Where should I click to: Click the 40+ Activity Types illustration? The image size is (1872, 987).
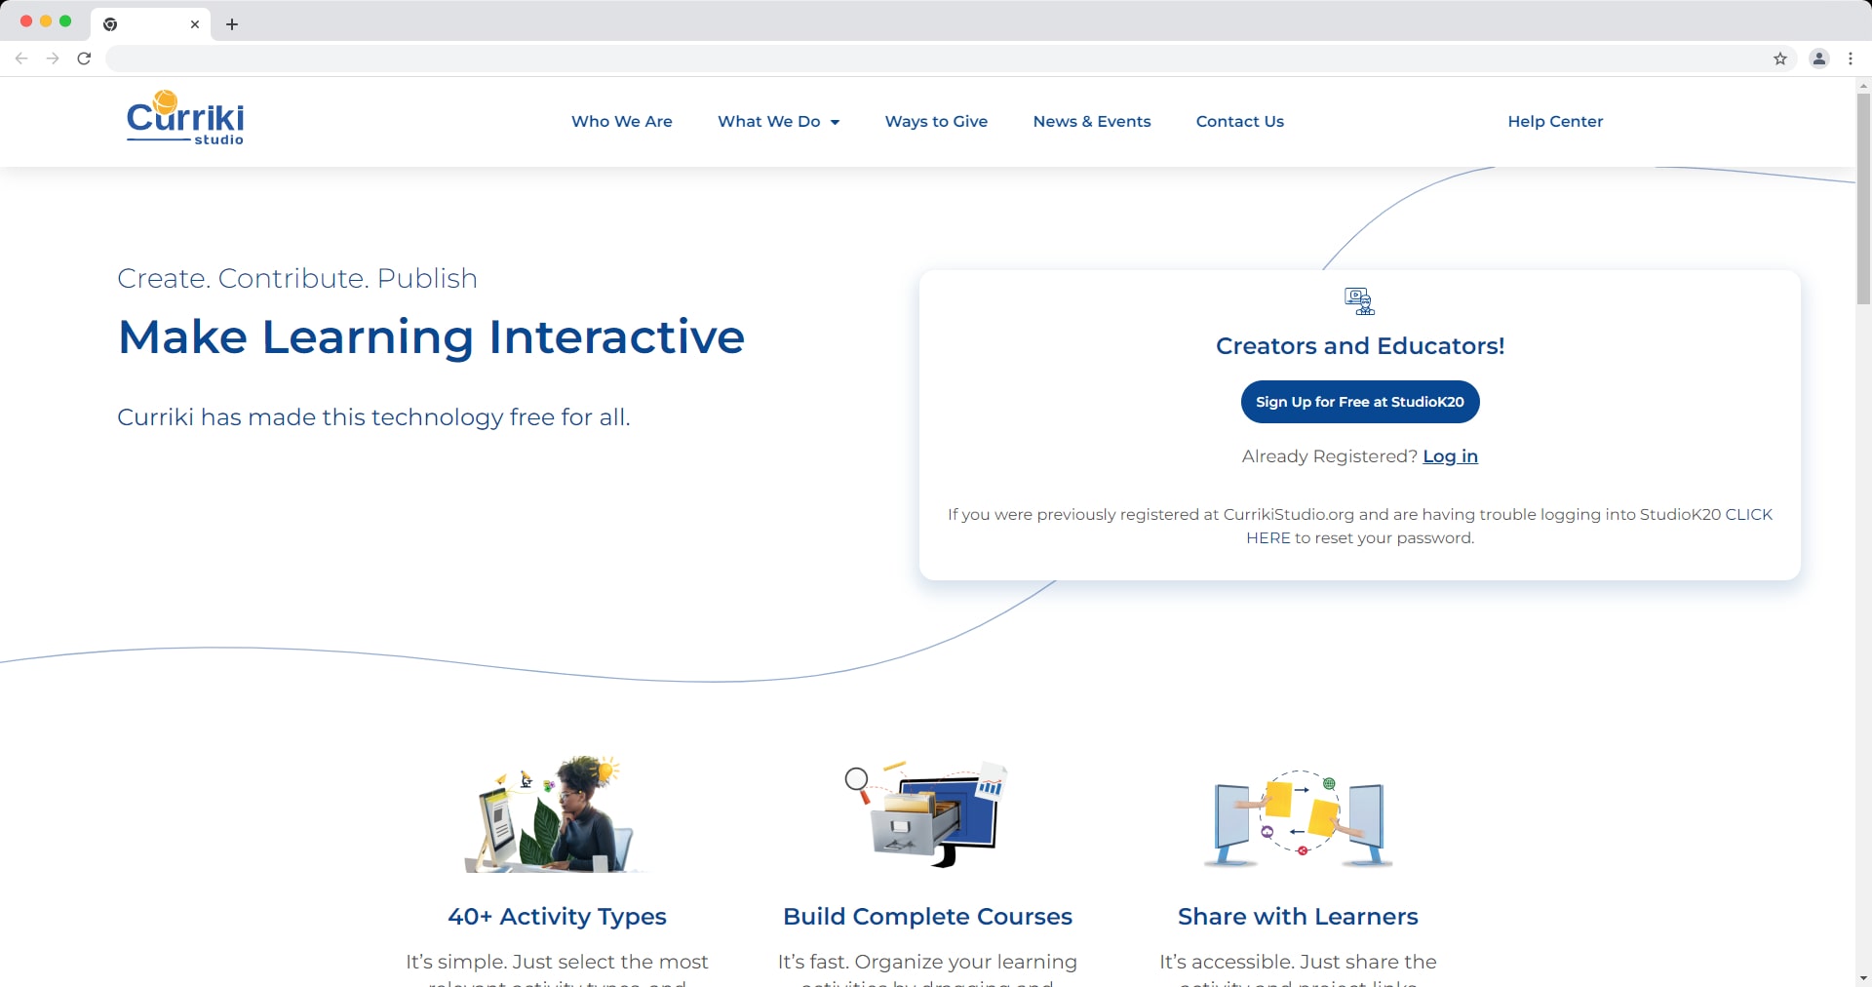[557, 812]
